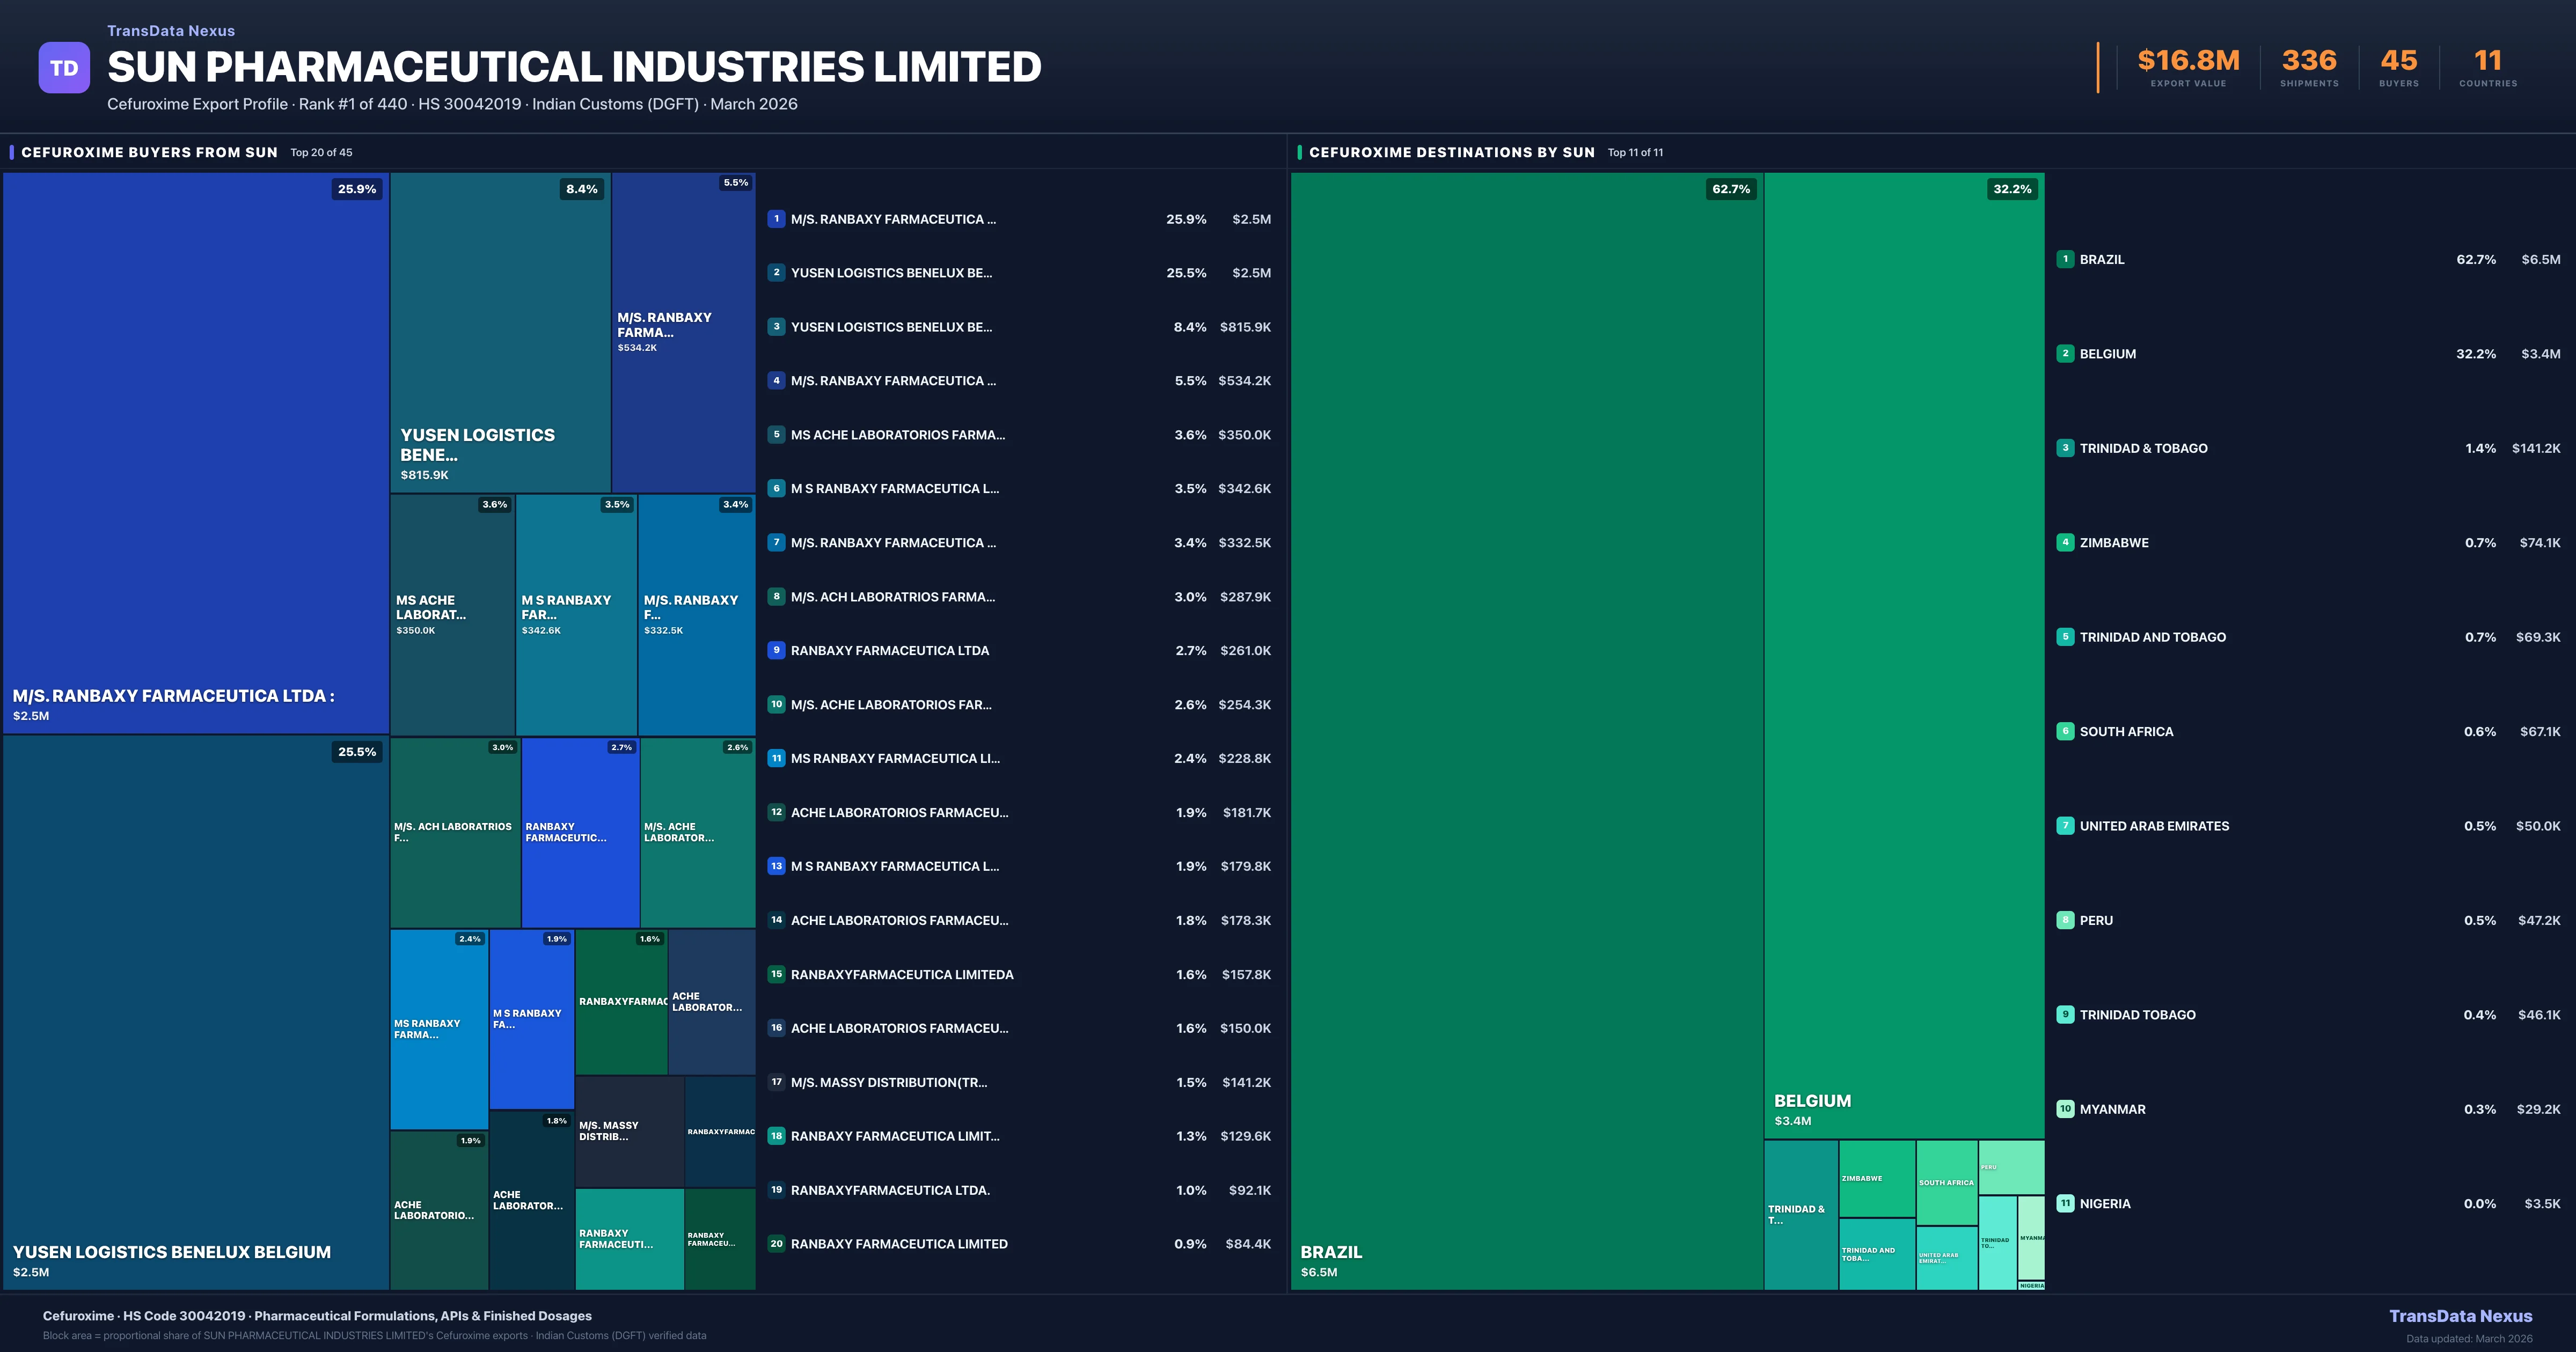Image resolution: width=2576 pixels, height=1352 pixels.
Task: Switch to the CEFUROXIME BUYERS FROM SUN panel
Action: coord(150,152)
